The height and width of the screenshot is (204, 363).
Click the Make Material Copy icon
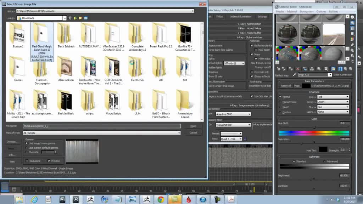[x=305, y=69]
